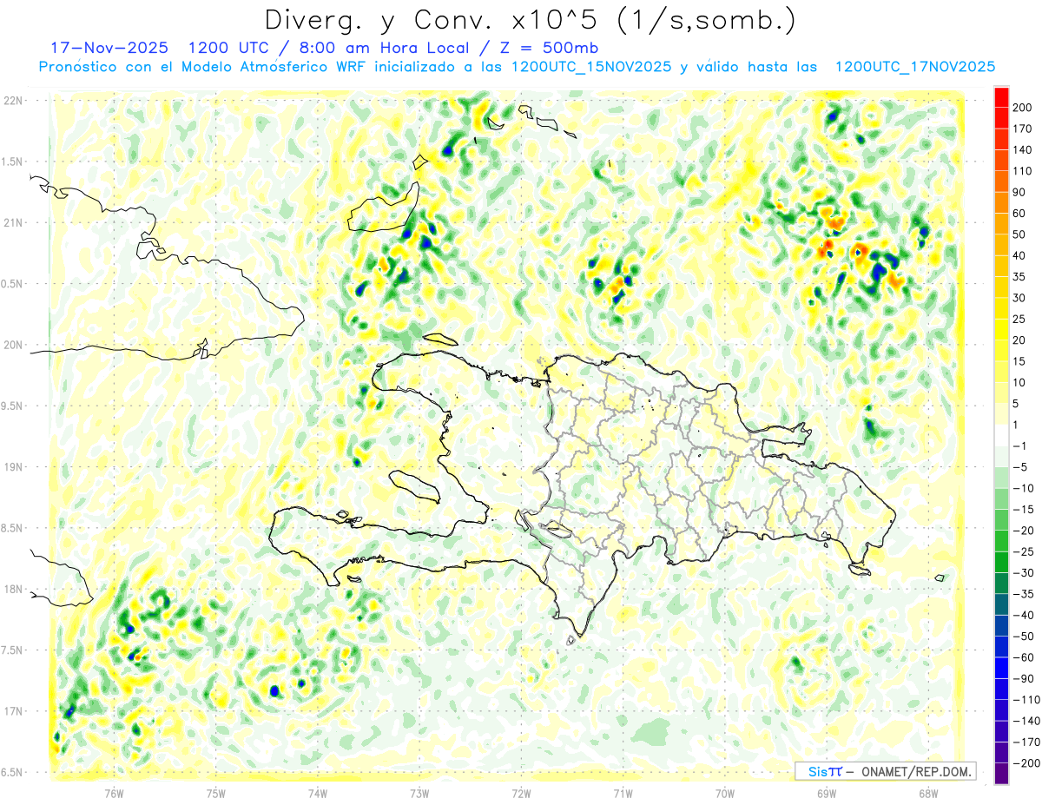Click the colorbar label '-30'

[1024, 573]
